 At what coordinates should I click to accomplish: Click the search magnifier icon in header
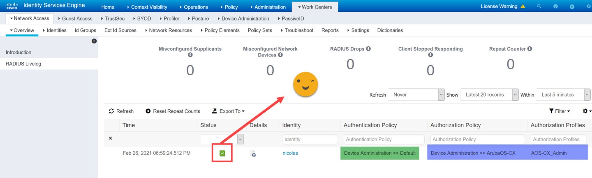click(539, 7)
